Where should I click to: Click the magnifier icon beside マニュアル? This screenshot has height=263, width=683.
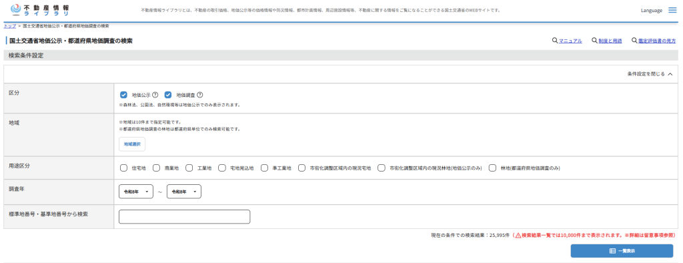(554, 41)
